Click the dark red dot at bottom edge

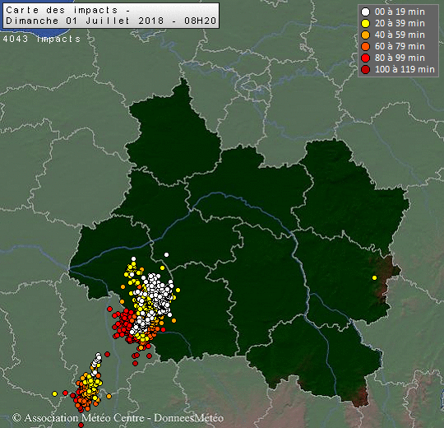point(81,425)
